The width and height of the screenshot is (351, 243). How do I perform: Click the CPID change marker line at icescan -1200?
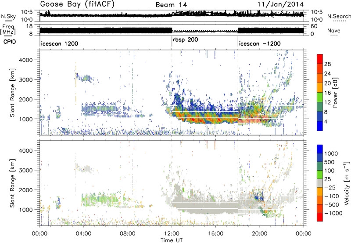tap(238, 41)
